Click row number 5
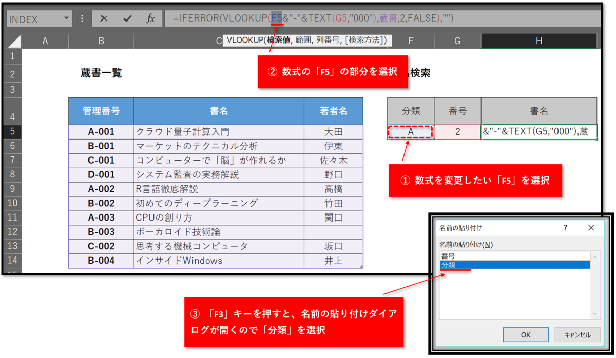Image resolution: width=616 pixels, height=358 pixels. [11, 132]
